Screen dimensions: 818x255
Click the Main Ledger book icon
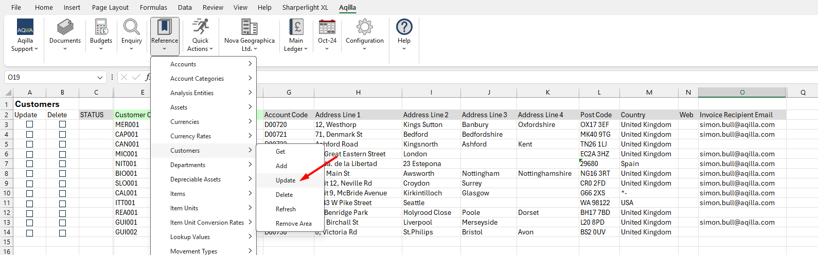coord(296,28)
